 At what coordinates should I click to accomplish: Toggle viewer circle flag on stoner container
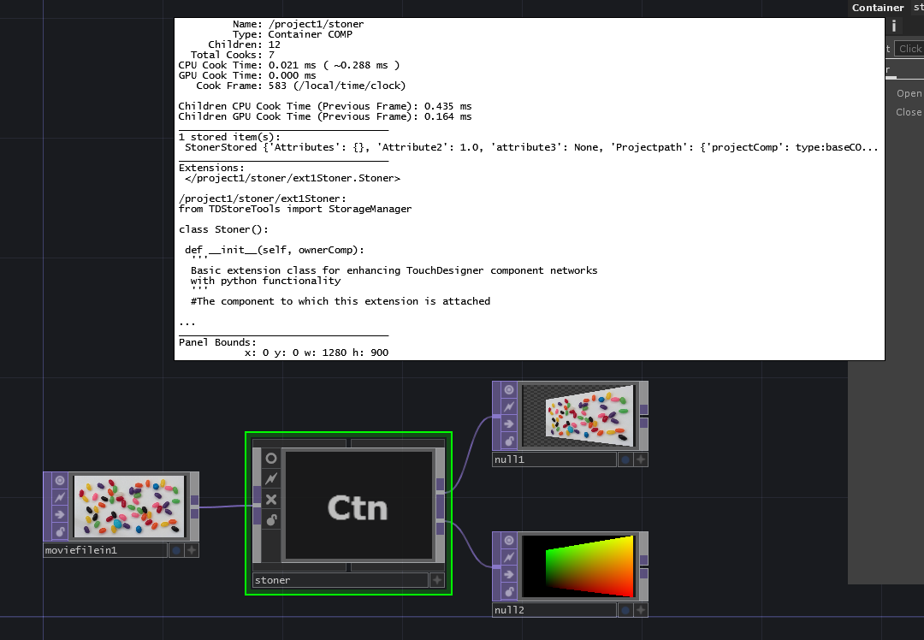pos(271,459)
